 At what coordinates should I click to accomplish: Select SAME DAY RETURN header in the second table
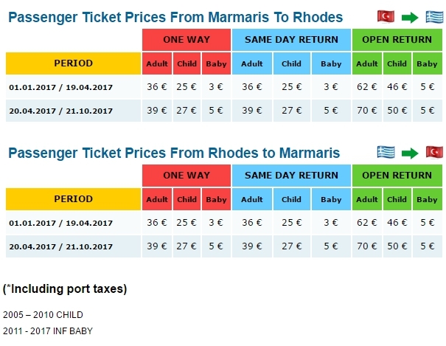[x=291, y=176]
